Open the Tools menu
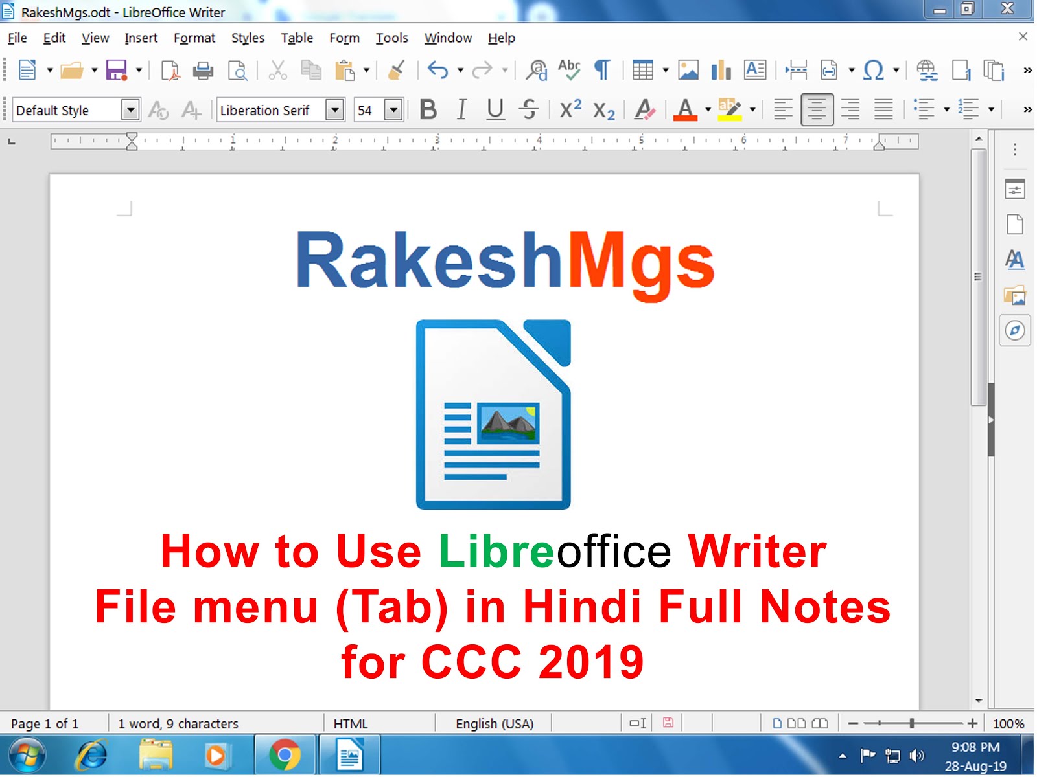 [391, 38]
